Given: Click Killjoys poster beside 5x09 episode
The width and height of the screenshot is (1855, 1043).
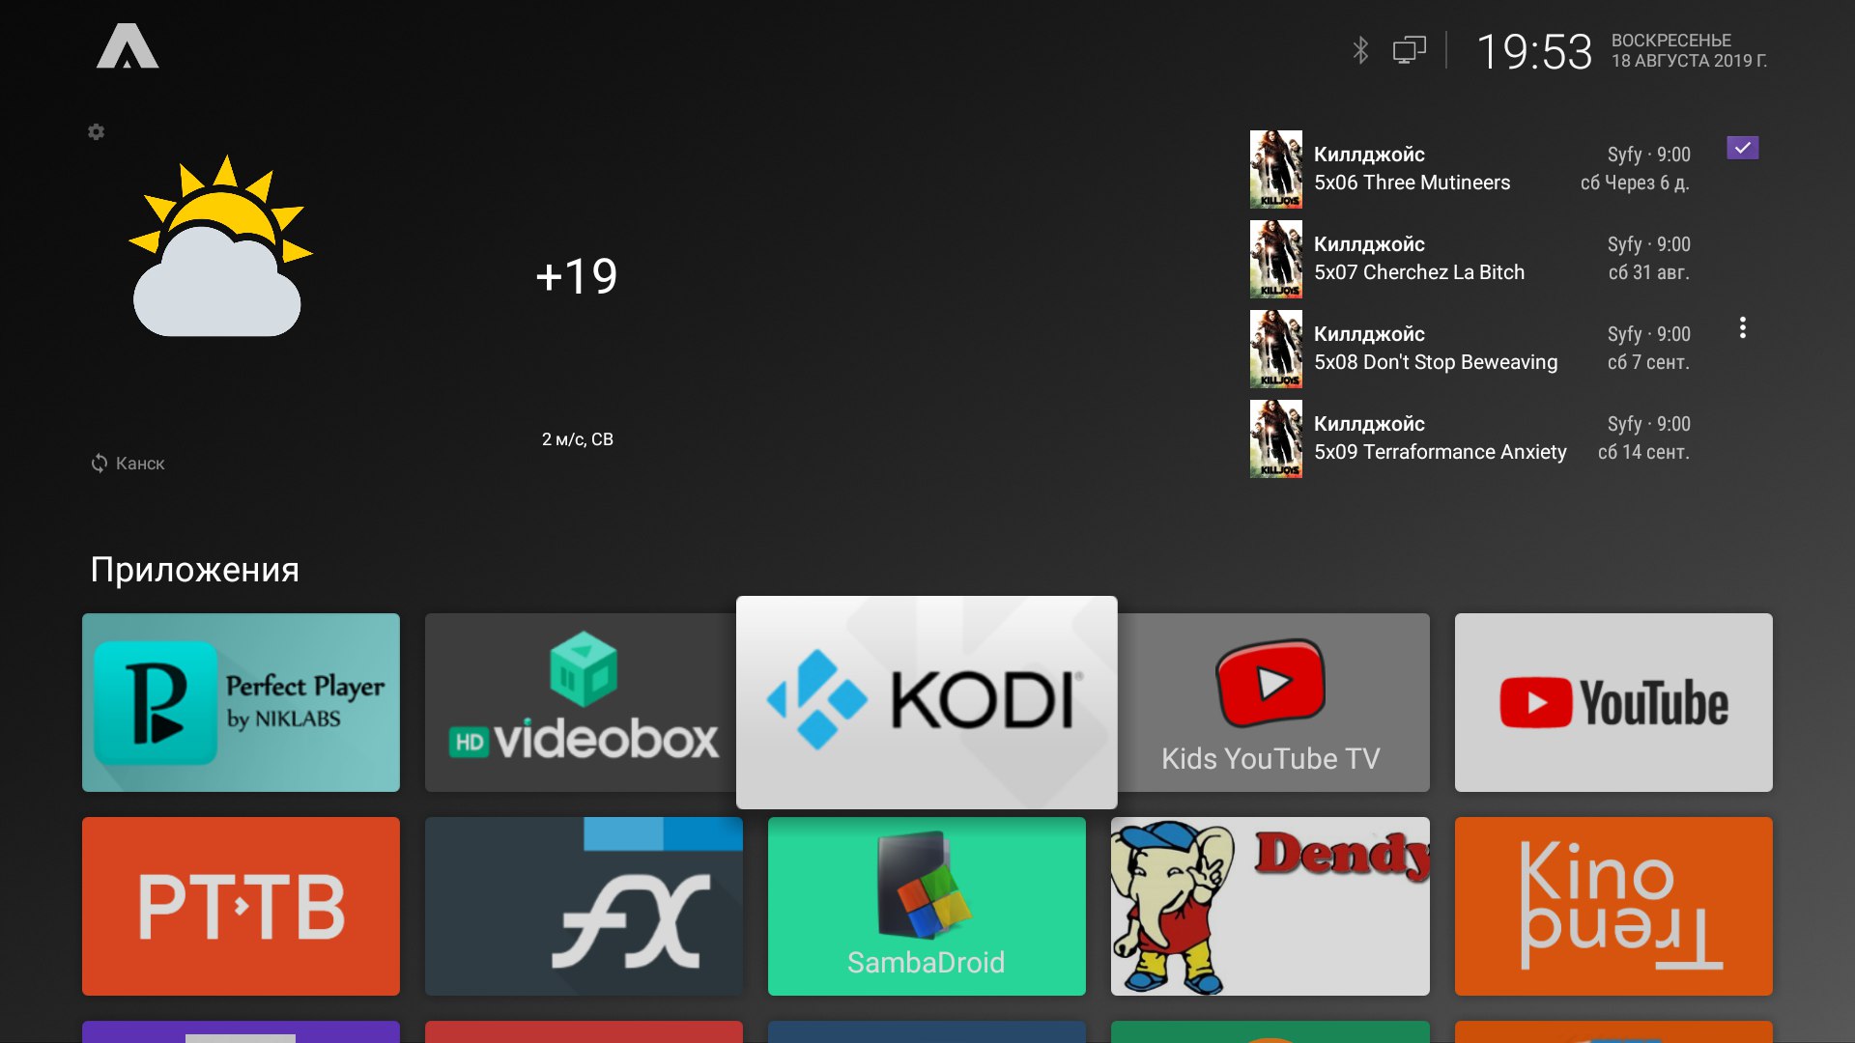Looking at the screenshot, I should [1275, 438].
